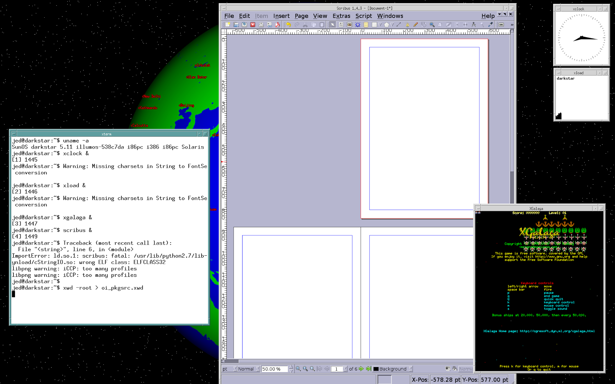This screenshot has width=615, height=384.
Task: Open the Normal image quality dropdown
Action: pyautogui.click(x=249, y=369)
